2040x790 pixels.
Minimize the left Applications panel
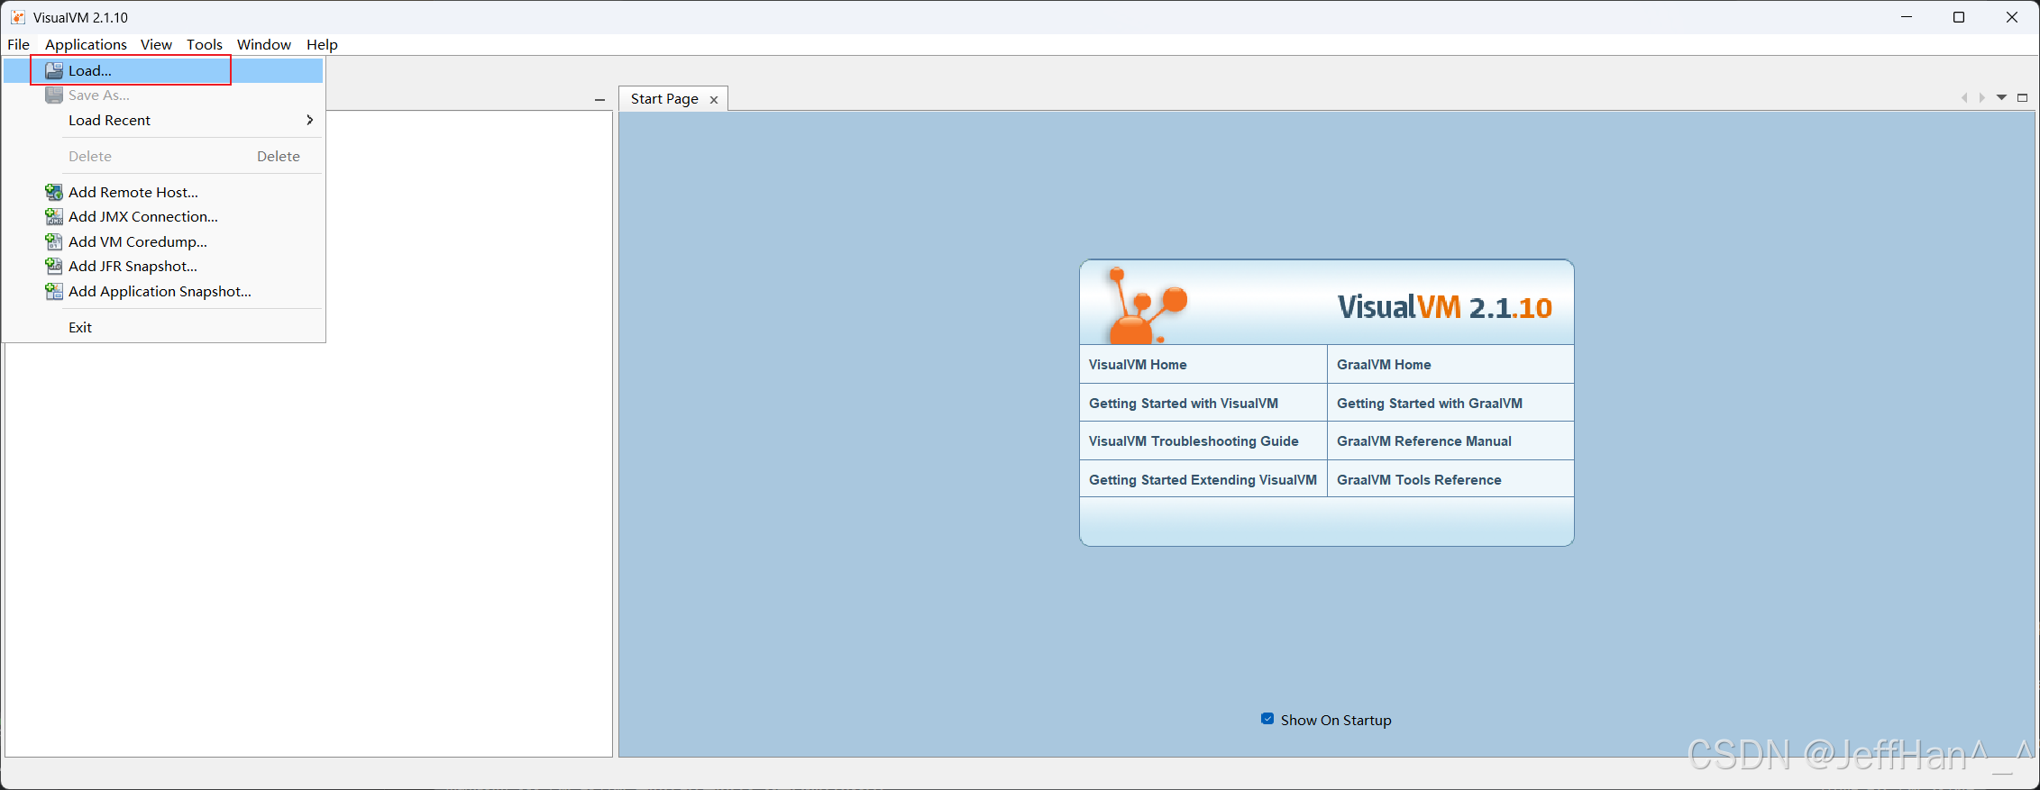[599, 100]
